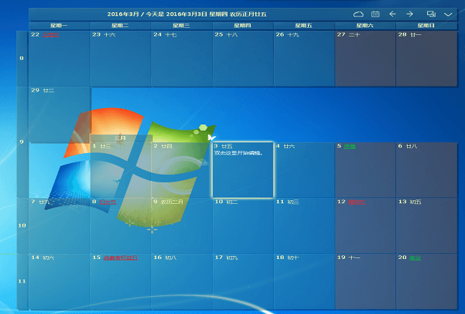Select day 24 十七 cell
The width and height of the screenshot is (465, 314).
(181, 59)
